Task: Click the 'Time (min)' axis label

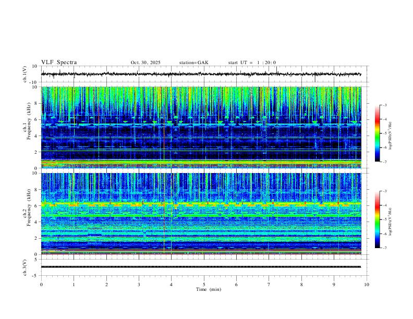Action: click(209, 289)
